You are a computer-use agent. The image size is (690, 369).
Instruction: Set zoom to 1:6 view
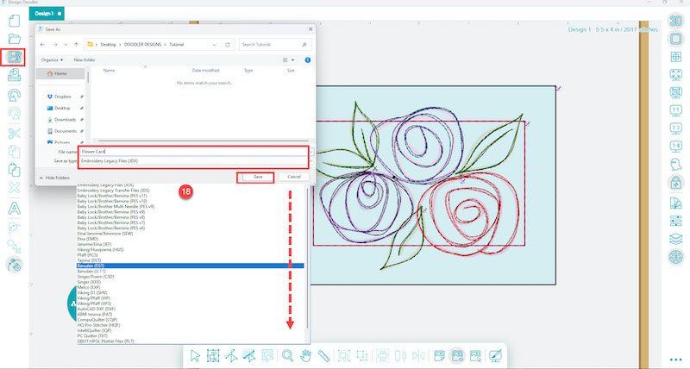(676, 147)
